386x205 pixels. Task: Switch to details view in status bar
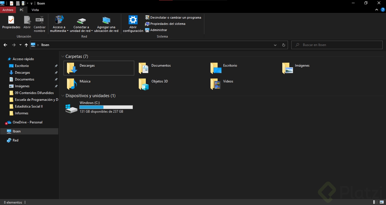click(x=375, y=202)
